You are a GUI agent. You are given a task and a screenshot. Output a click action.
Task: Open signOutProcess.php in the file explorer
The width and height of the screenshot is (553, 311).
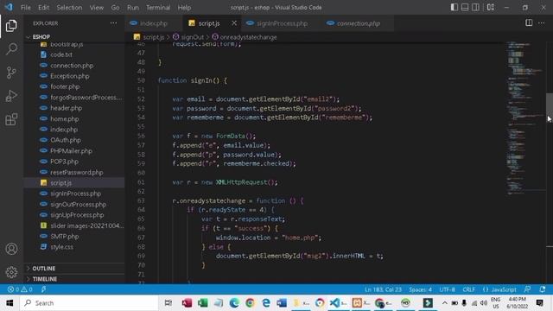coord(78,204)
